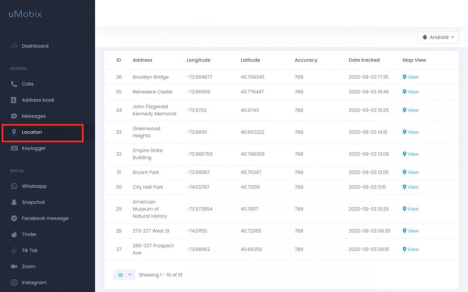Click the Bryant Park address cell
Viewport: 468px width, 292px height.
point(146,172)
